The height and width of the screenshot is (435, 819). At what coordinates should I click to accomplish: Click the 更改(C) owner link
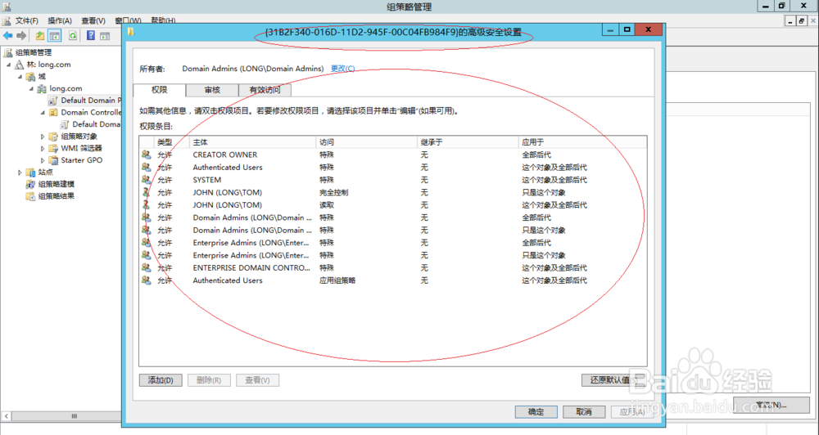coord(342,69)
